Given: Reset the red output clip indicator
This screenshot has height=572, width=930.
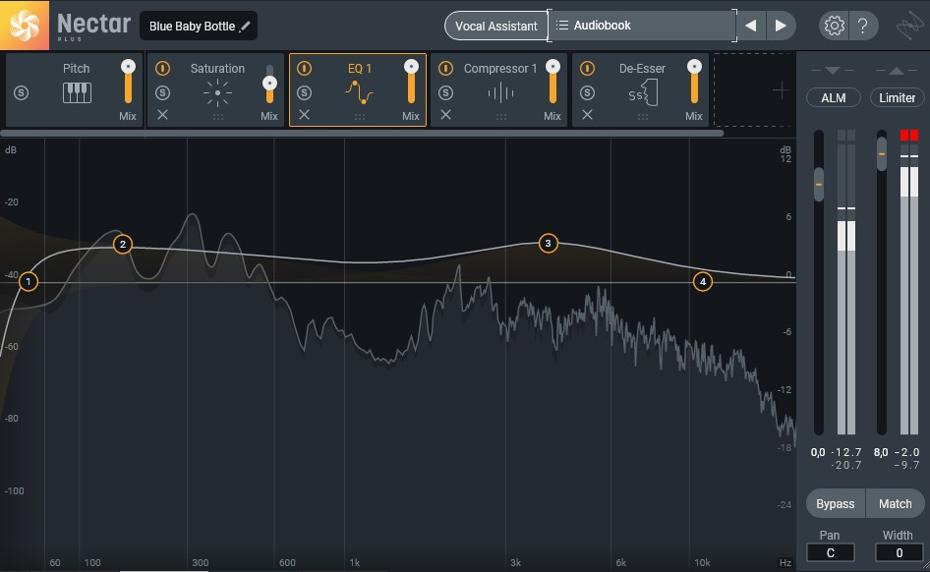Looking at the screenshot, I should coord(908,136).
